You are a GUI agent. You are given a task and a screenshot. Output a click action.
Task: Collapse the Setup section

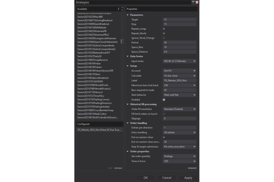pos(128,66)
